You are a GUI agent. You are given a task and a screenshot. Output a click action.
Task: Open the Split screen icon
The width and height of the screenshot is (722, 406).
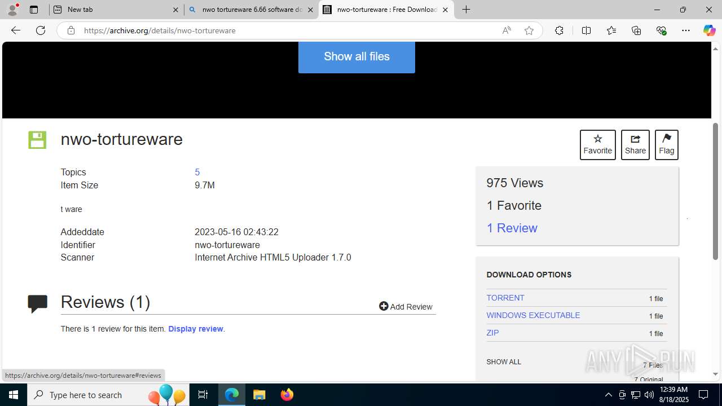click(x=586, y=30)
